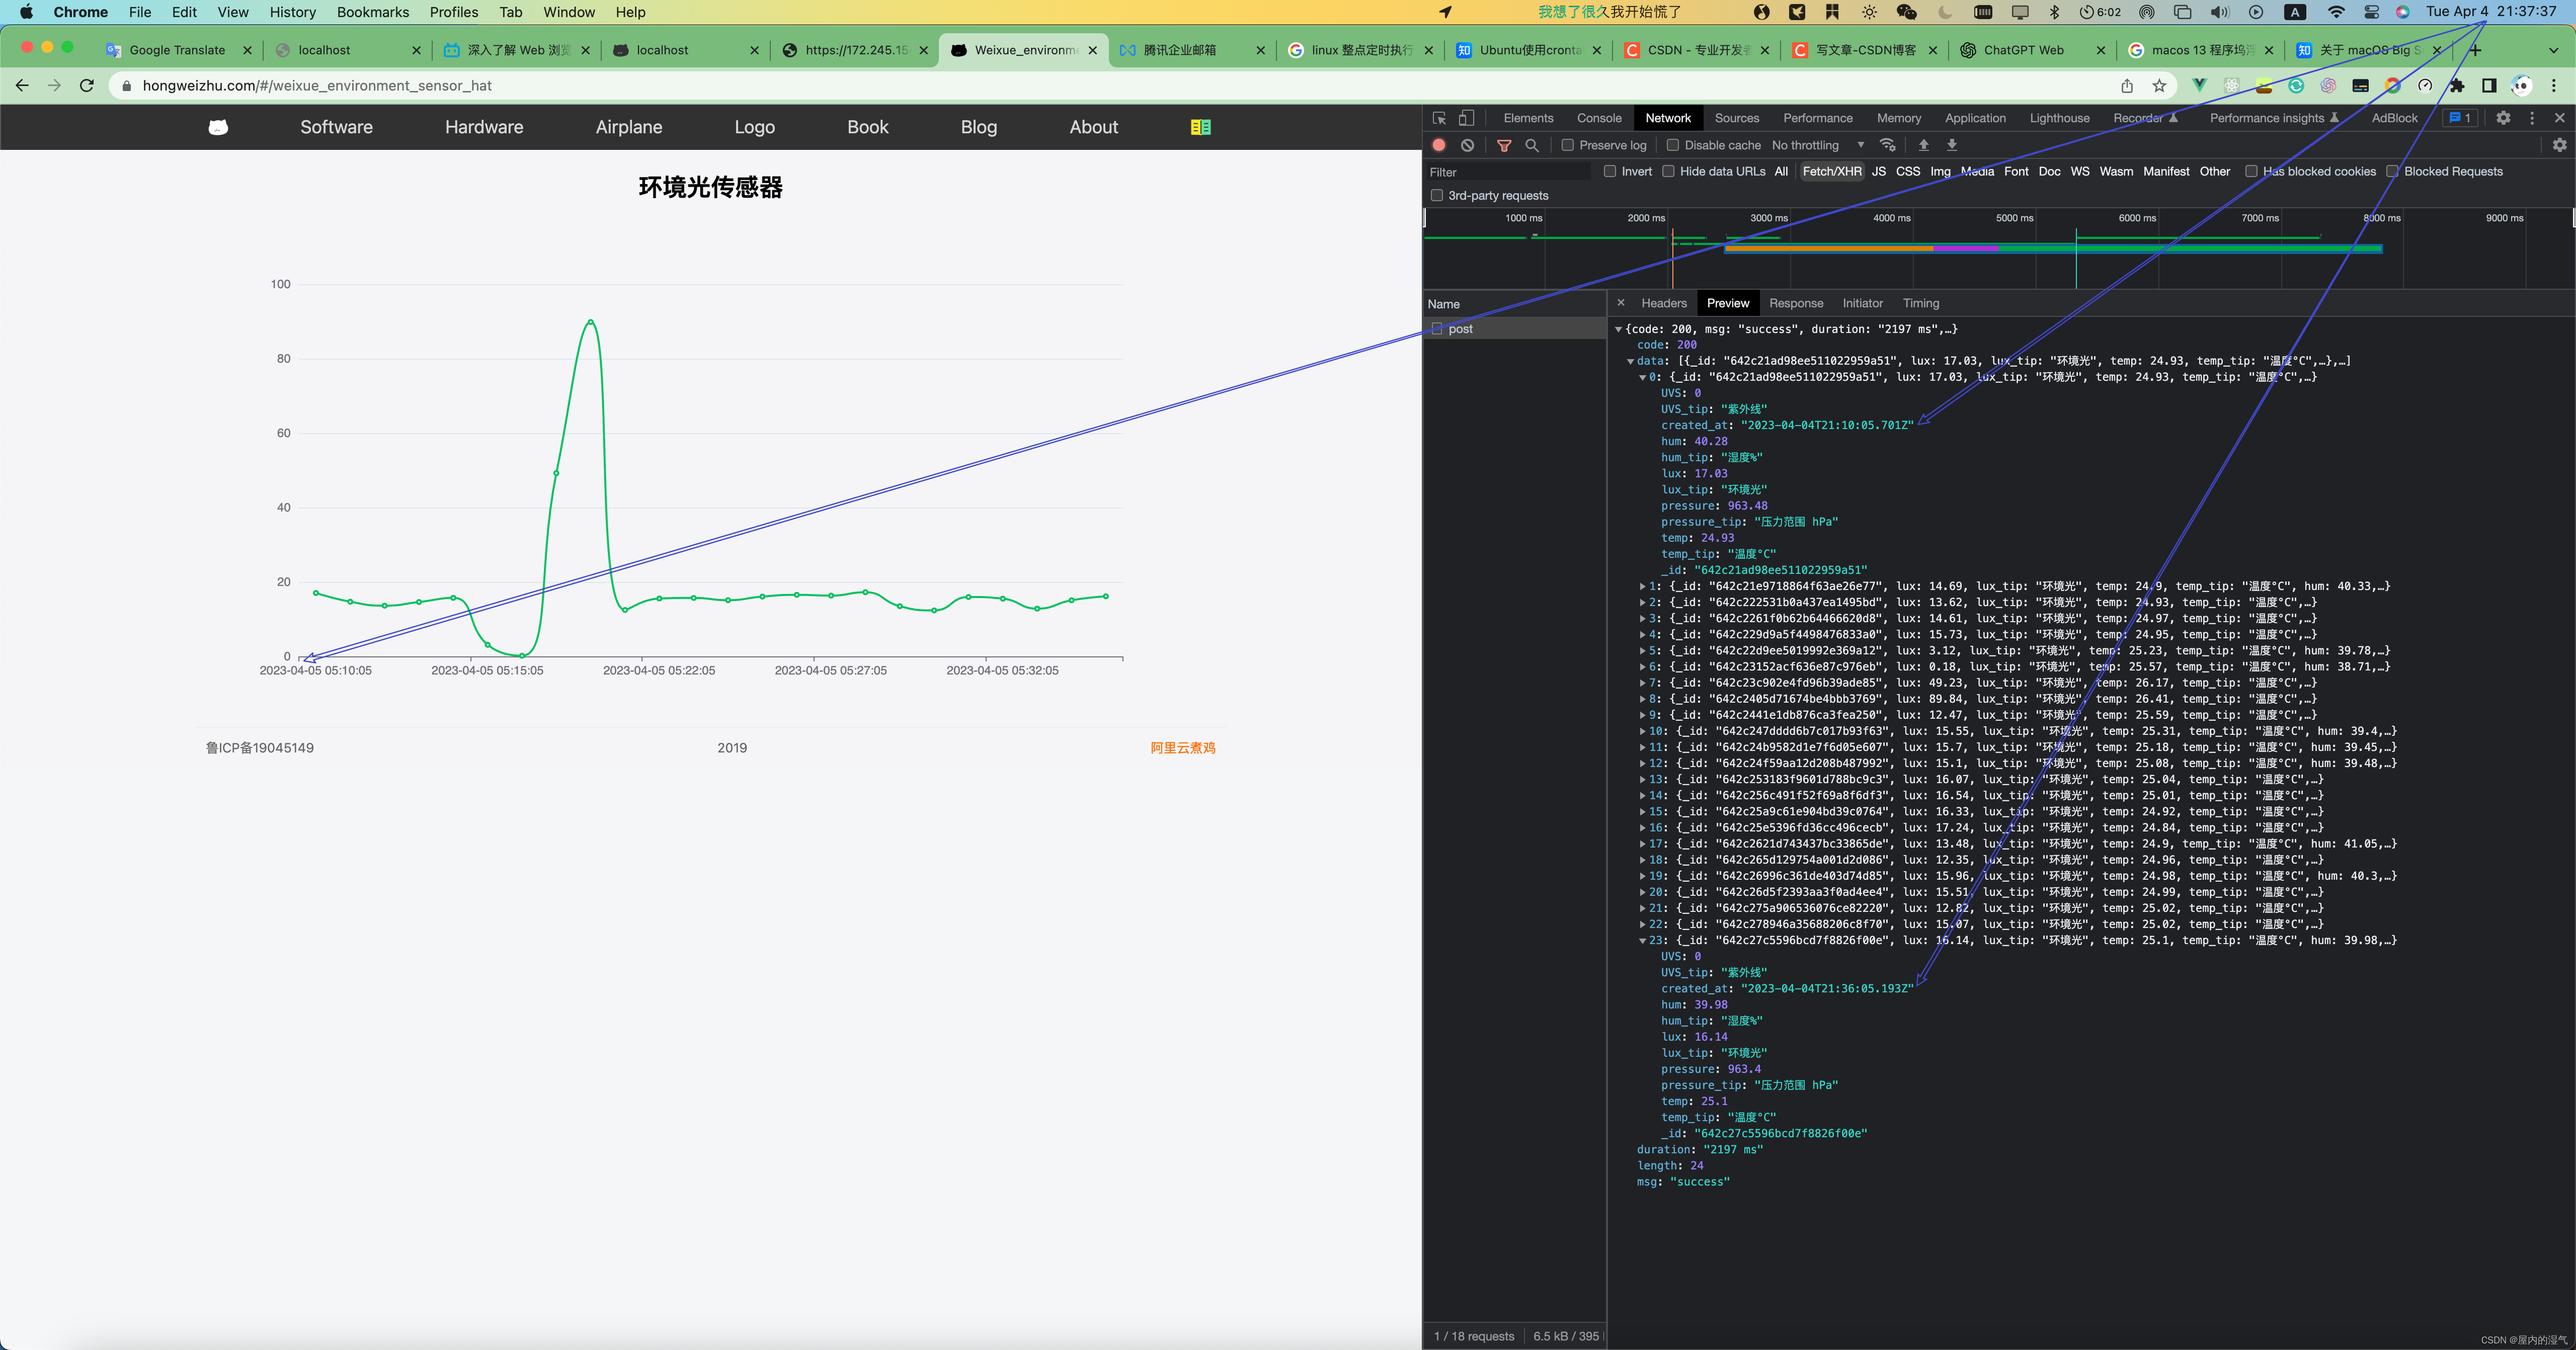Screen dimensions: 2576x1350
Task: Switch to the Console panel tab
Action: [x=1599, y=118]
